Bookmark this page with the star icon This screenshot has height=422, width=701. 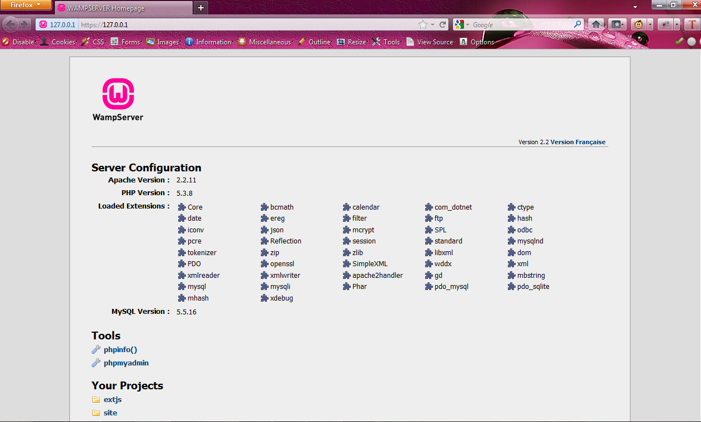[x=423, y=24]
